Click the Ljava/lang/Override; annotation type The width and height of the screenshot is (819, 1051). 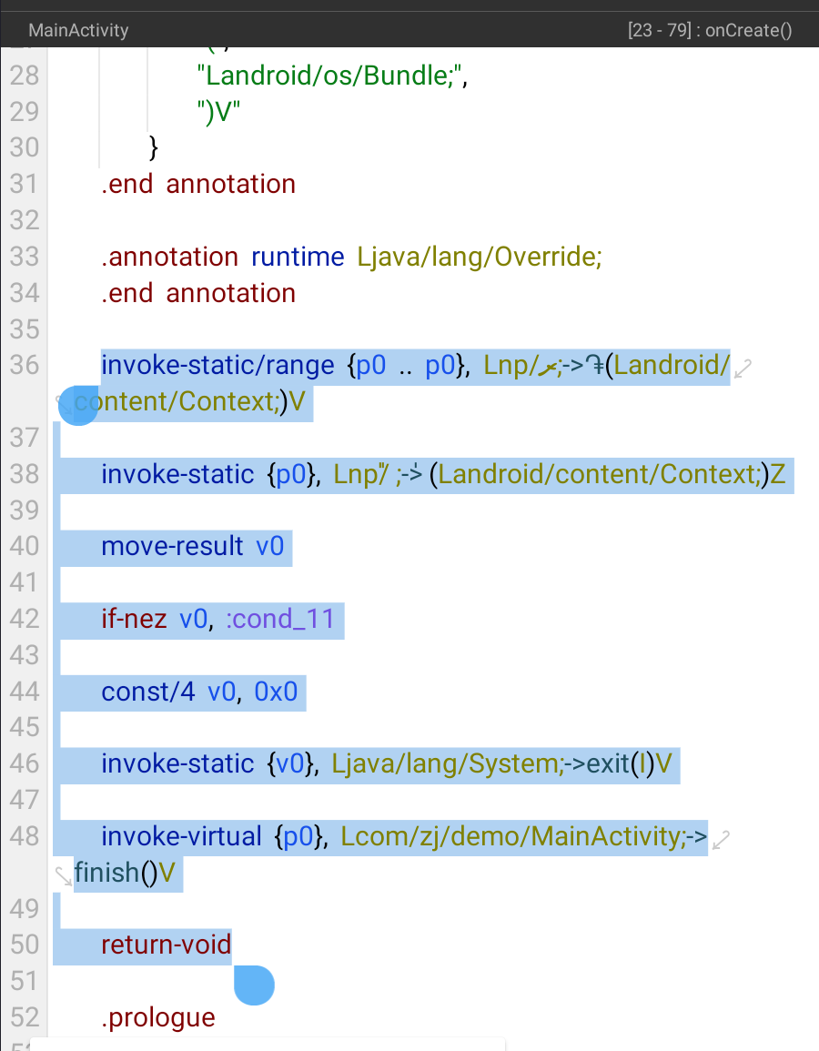tap(480, 257)
